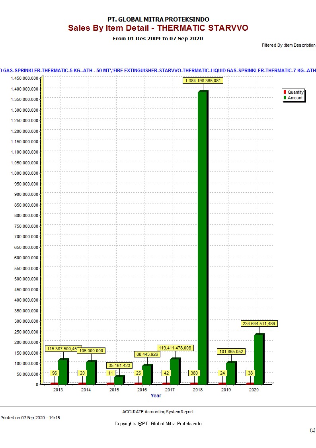This screenshot has height=448, width=316.
Task: Click the quantity label 380 for 2018
Action: coord(194,373)
